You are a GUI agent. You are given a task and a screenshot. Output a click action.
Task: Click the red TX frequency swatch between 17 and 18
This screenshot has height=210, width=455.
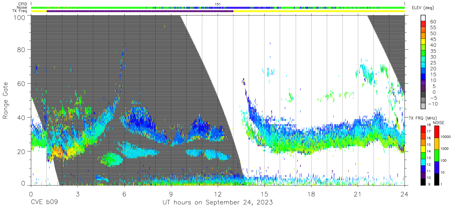click(423, 129)
